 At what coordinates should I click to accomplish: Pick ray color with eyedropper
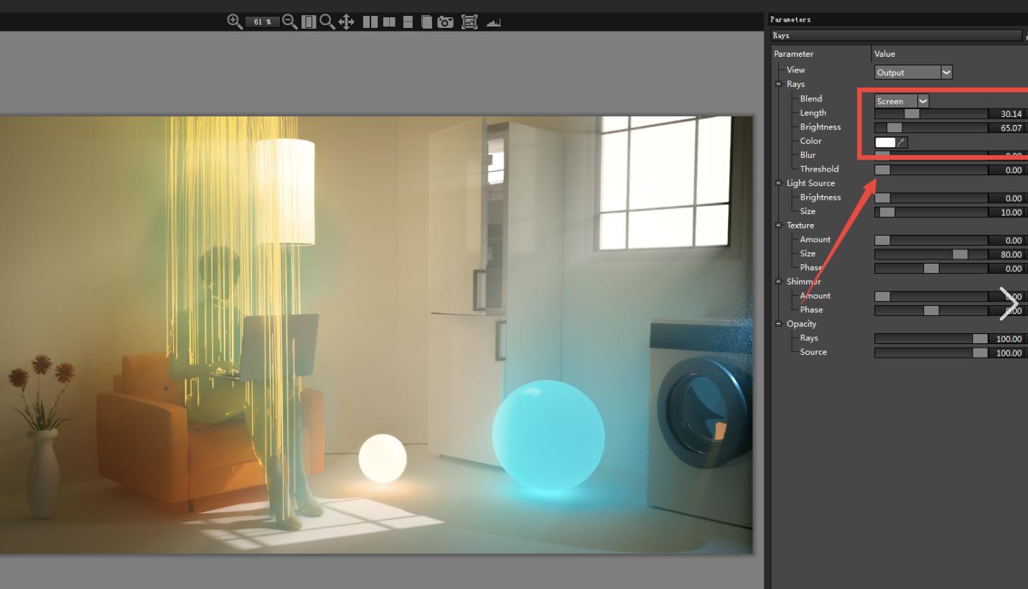tap(902, 142)
